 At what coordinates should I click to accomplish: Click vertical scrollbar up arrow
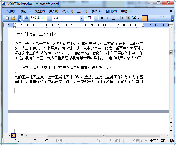(x=171, y=27)
